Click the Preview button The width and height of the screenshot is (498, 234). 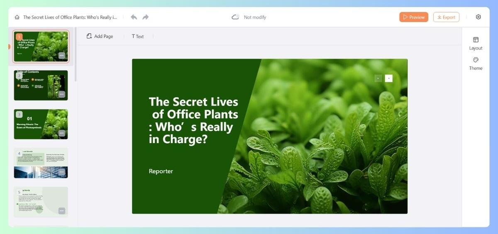tap(413, 17)
